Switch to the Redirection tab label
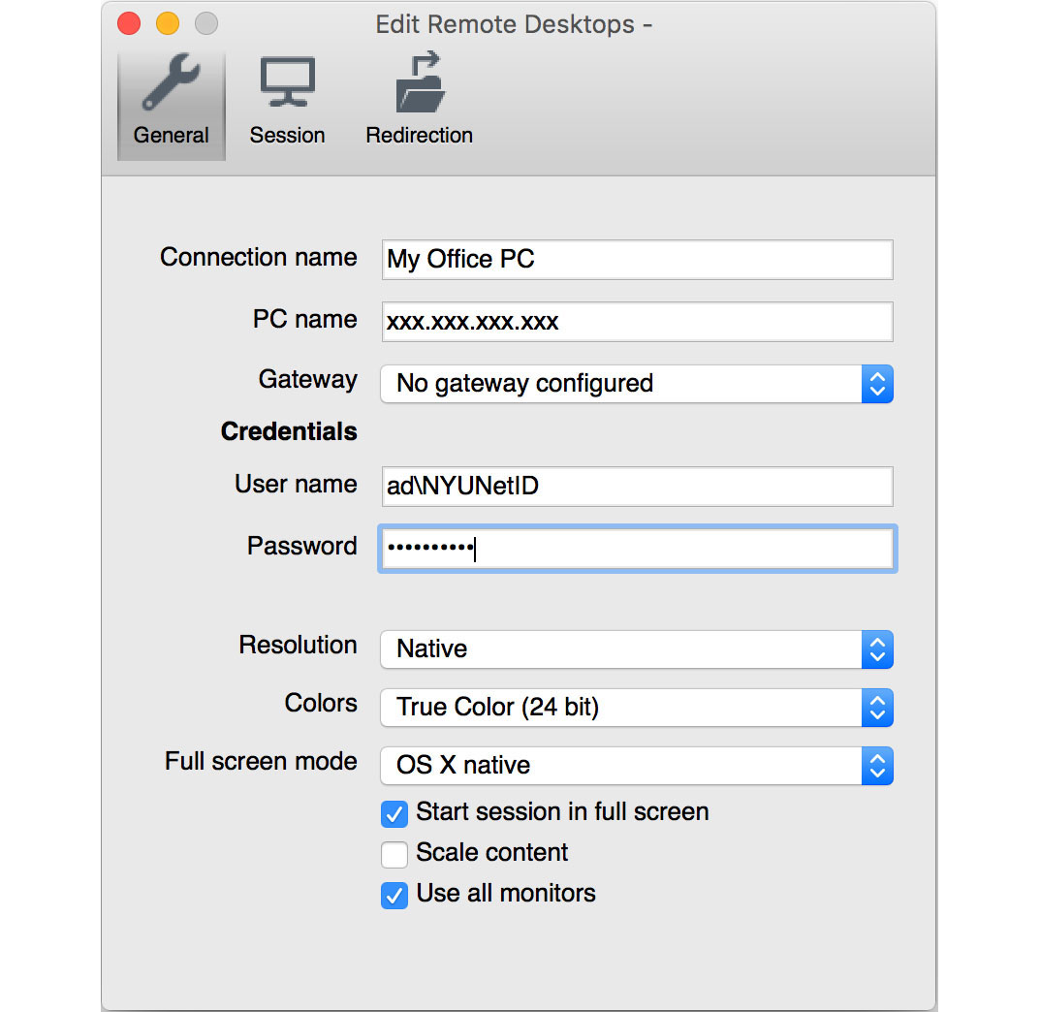This screenshot has height=1012, width=1040. (419, 136)
